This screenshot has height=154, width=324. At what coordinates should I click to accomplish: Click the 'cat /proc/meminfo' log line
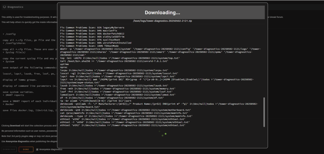(124, 113)
